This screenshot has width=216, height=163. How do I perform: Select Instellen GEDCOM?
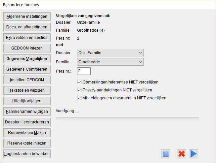[27, 80]
